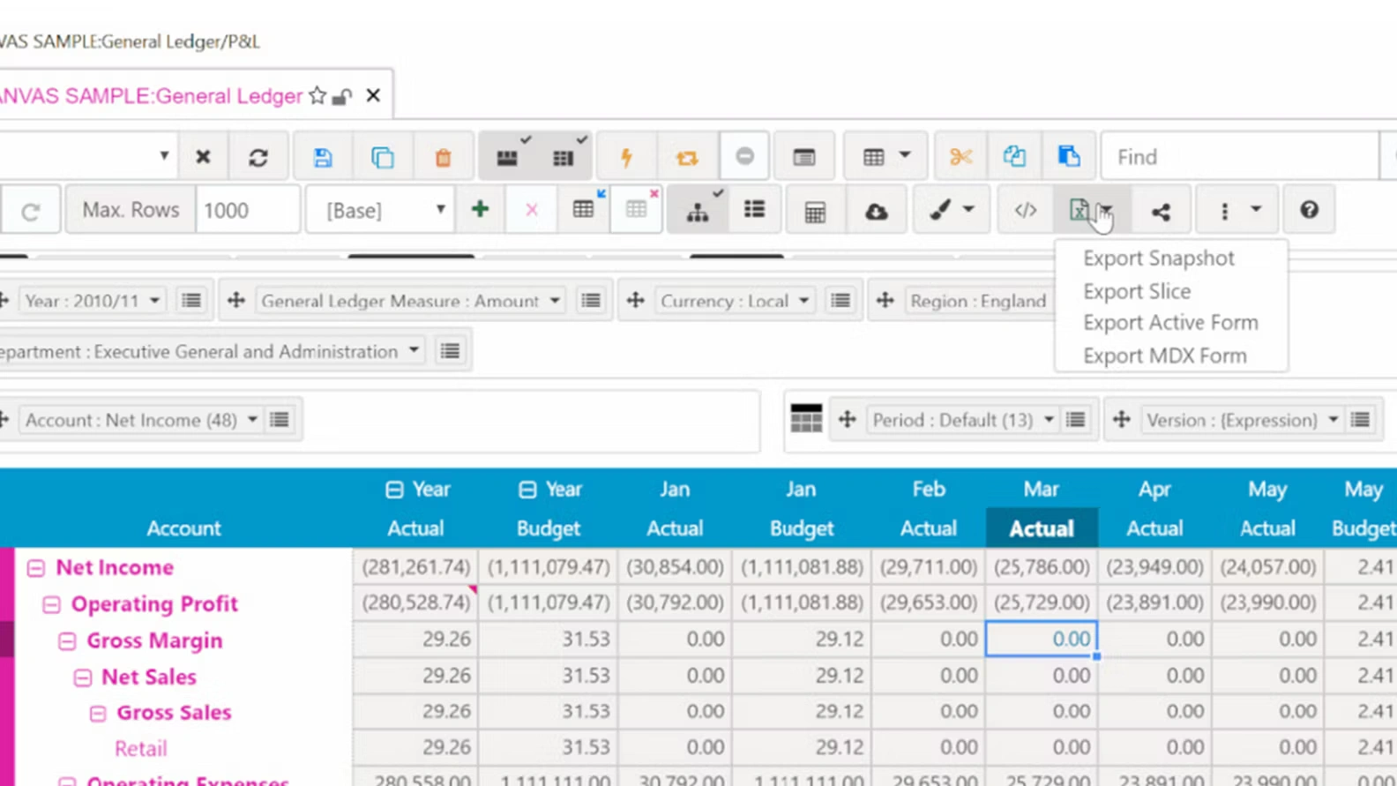Click into the Find search field

pyautogui.click(x=1238, y=157)
